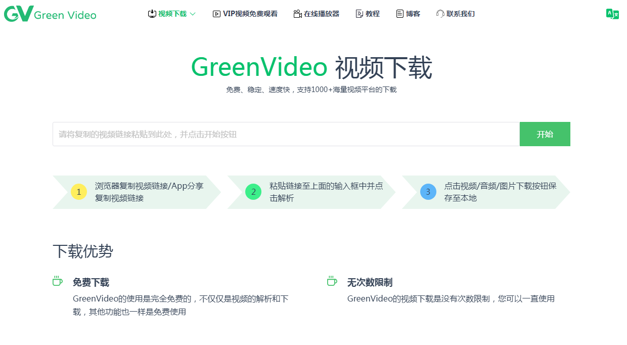
Task: Focus the video link input field
Action: click(x=286, y=134)
